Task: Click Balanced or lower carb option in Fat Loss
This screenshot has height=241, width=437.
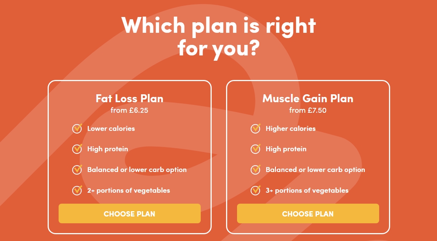Action: 137,170
